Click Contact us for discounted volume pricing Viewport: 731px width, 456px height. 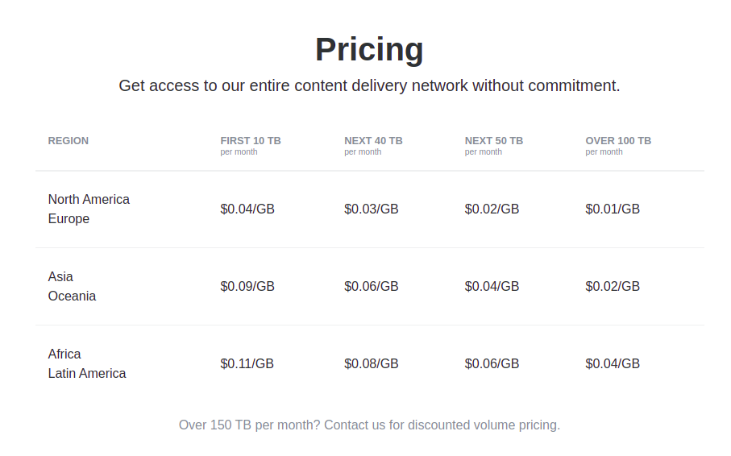coord(441,425)
